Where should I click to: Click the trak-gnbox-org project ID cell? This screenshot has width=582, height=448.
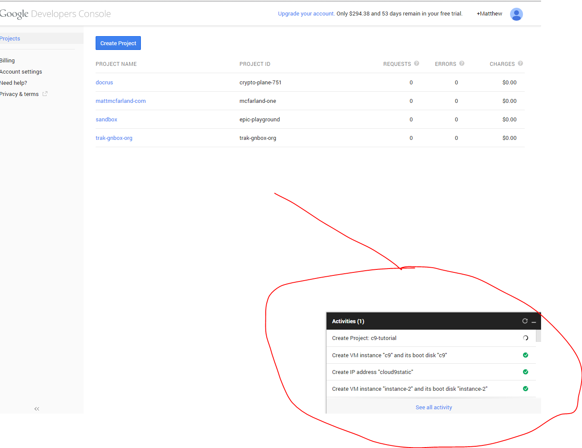[x=258, y=138]
